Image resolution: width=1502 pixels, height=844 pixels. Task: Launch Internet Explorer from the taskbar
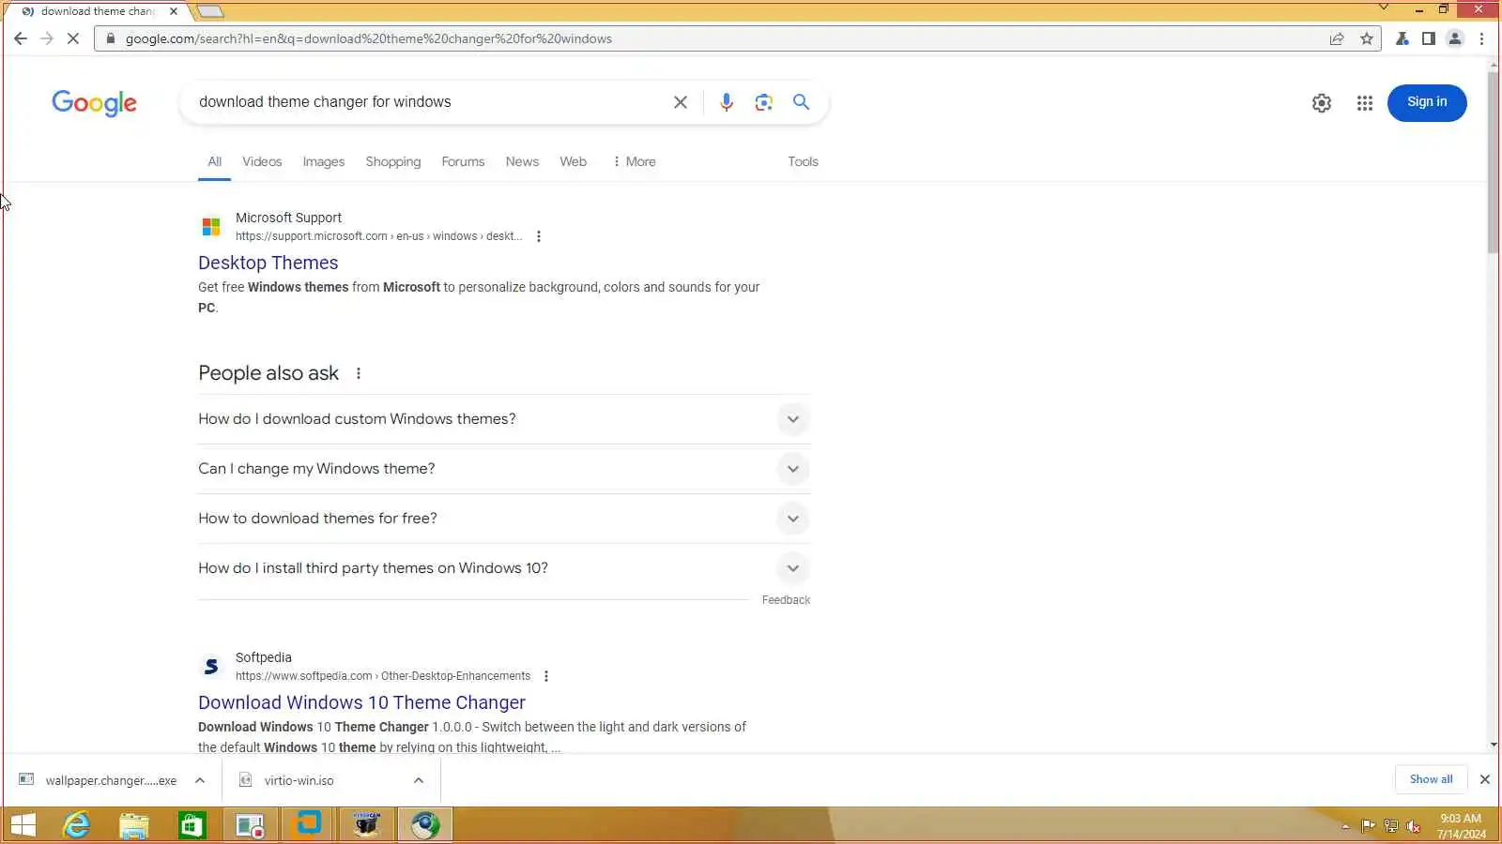pyautogui.click(x=76, y=825)
